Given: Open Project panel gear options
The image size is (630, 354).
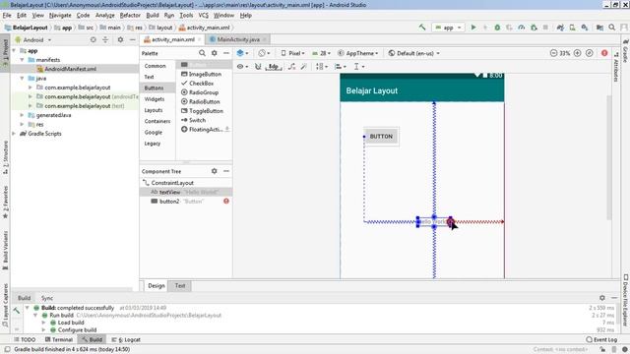Looking at the screenshot, I should [120, 39].
